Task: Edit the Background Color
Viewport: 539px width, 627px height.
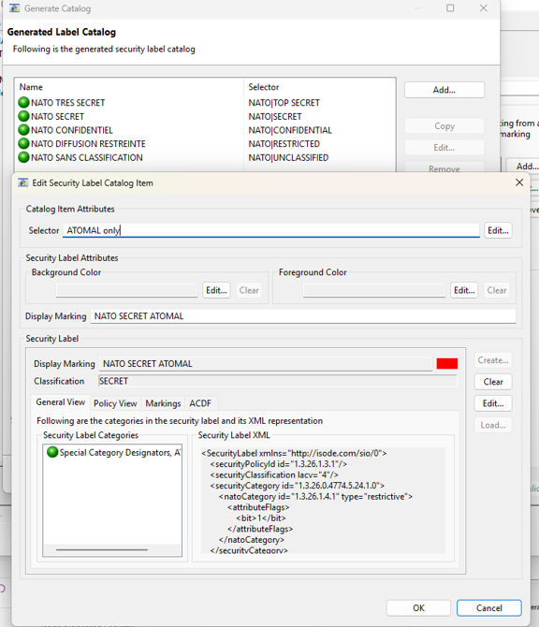Action: click(x=216, y=290)
